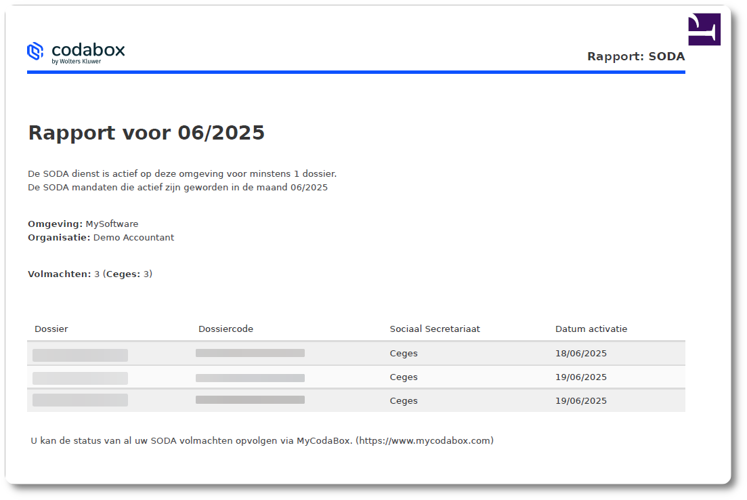Click the line "De SODA mandaten die actief zijn geworden"
Viewport: 747px width, 500px height.
tap(177, 187)
